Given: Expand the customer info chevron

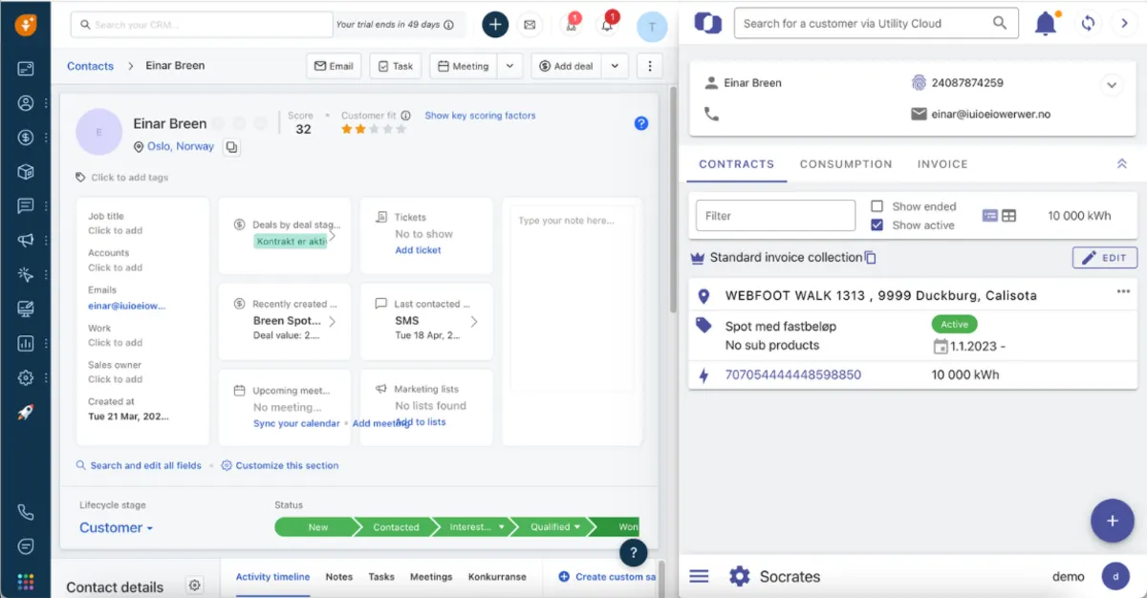Looking at the screenshot, I should (x=1111, y=85).
